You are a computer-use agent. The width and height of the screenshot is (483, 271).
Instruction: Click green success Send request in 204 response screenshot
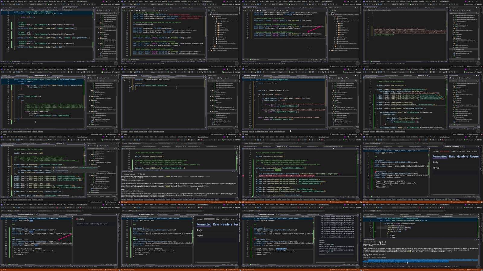(x=139, y=239)
